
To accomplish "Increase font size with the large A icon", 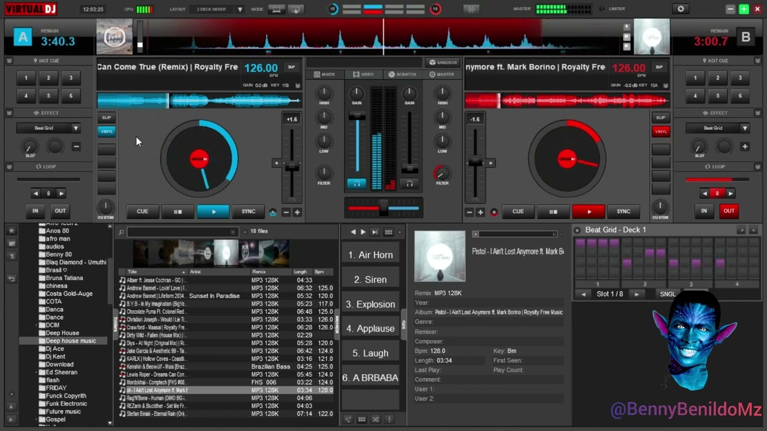I will tap(11, 407).
